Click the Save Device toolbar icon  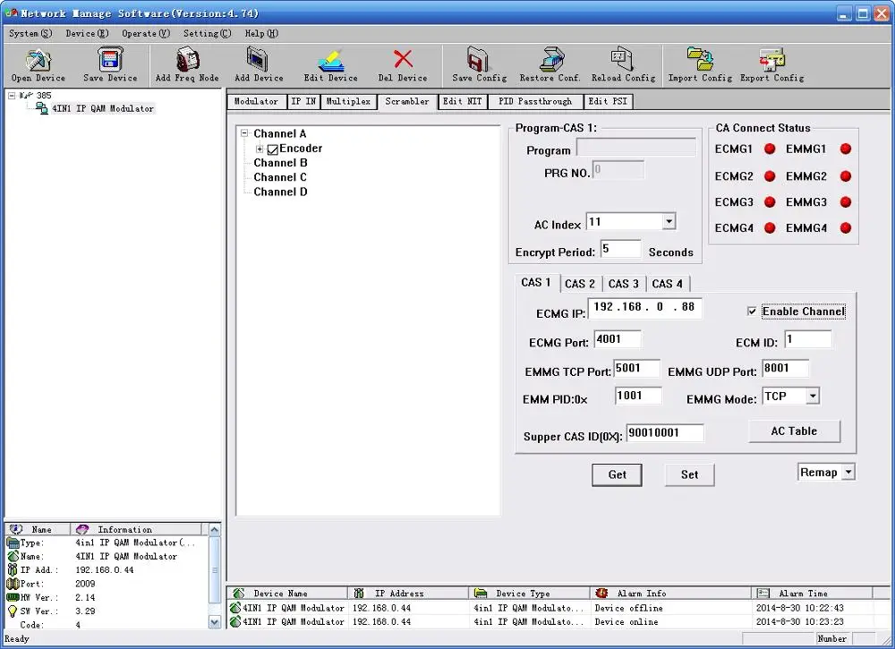[110, 61]
